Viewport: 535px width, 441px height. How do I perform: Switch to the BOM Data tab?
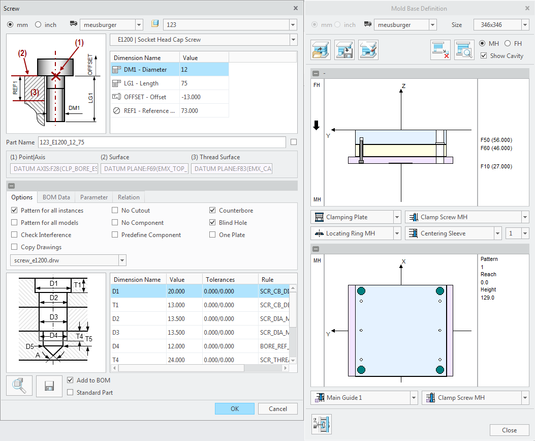click(x=56, y=197)
